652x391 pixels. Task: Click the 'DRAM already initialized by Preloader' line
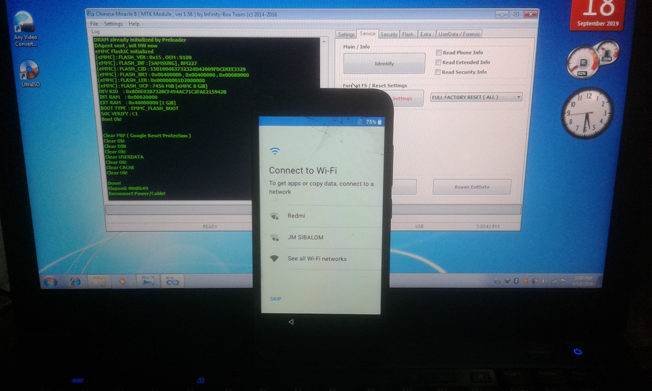(x=140, y=40)
